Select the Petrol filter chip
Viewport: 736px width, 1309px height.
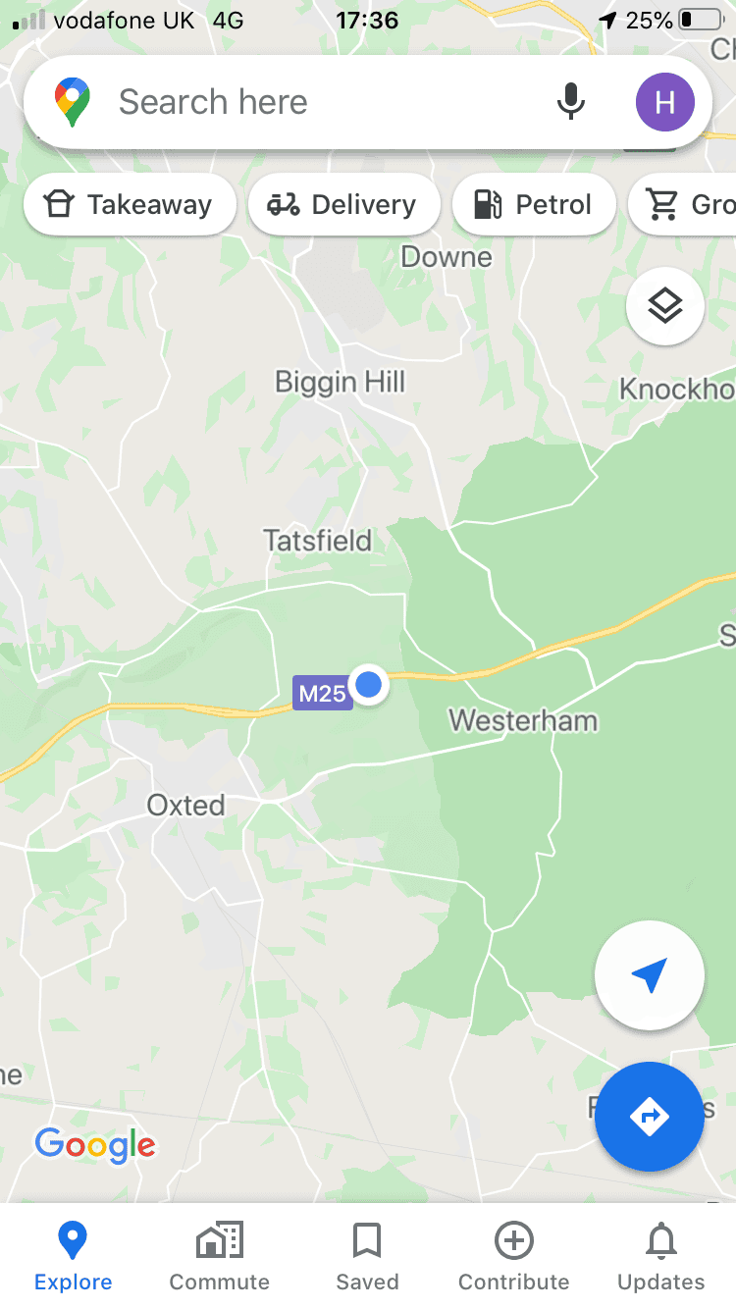534,204
